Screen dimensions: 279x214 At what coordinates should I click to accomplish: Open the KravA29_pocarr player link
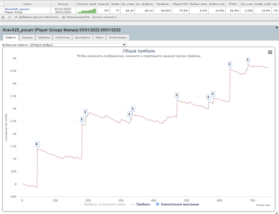coord(17,9)
